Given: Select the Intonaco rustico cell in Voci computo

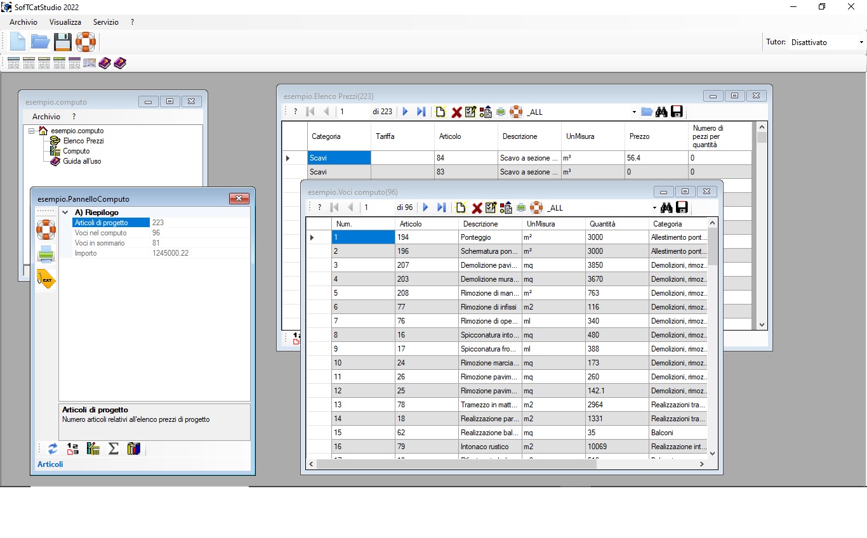Looking at the screenshot, I should [x=490, y=447].
